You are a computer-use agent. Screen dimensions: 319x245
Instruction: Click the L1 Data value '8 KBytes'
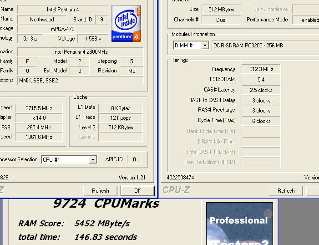pyautogui.click(x=121, y=108)
